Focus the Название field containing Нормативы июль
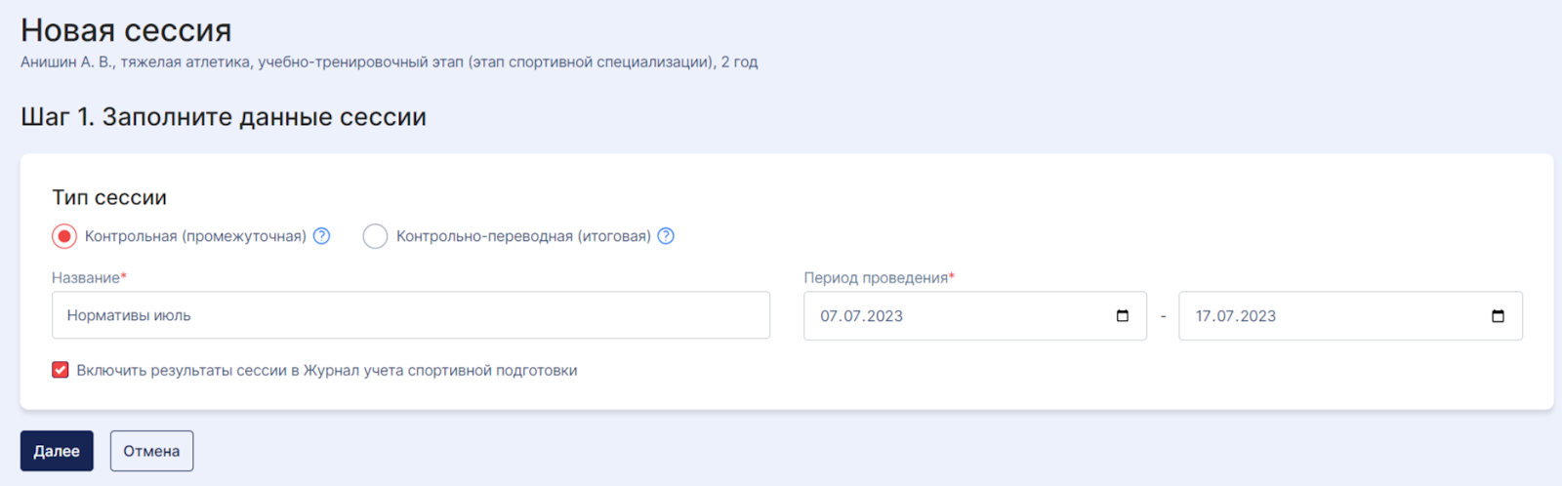 [411, 315]
